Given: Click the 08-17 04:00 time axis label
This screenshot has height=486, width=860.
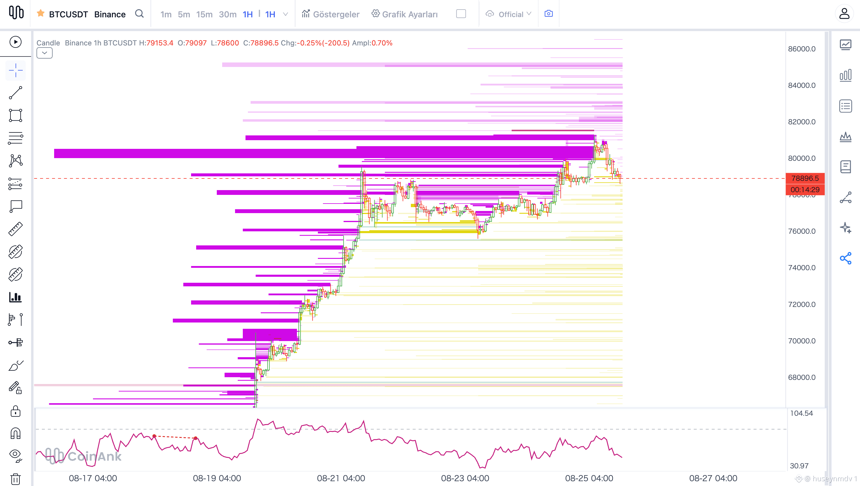Looking at the screenshot, I should tap(93, 478).
